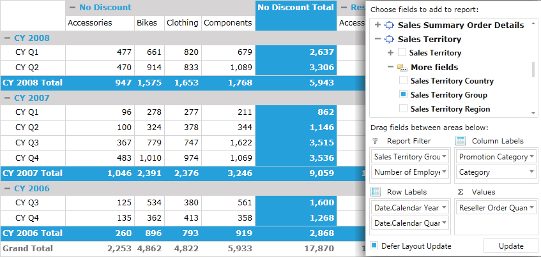Click the Column Labels grid icon
The image size is (541, 257).
pos(461,141)
